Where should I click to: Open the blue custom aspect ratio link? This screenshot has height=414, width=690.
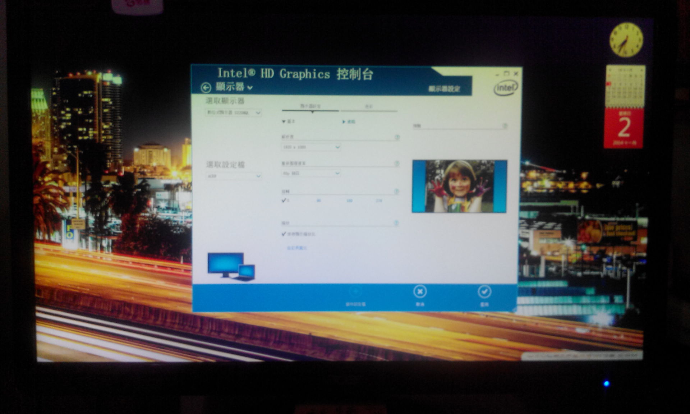tap(296, 248)
